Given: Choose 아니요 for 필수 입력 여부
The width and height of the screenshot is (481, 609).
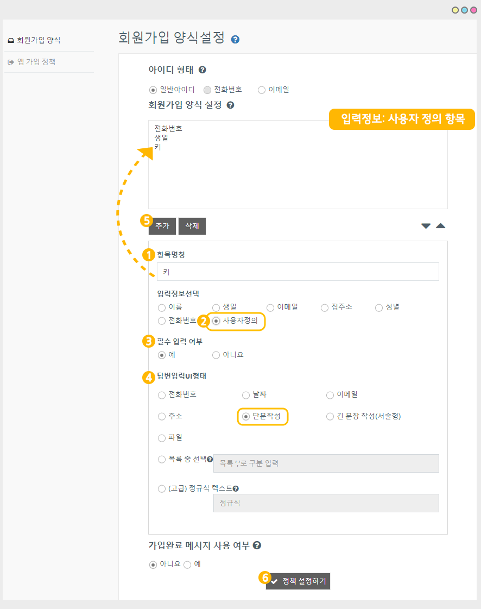Looking at the screenshot, I should (x=216, y=355).
